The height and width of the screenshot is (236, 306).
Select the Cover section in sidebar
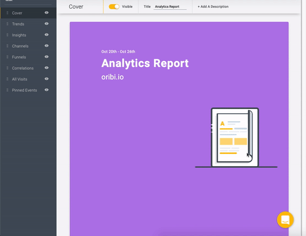pyautogui.click(x=28, y=13)
